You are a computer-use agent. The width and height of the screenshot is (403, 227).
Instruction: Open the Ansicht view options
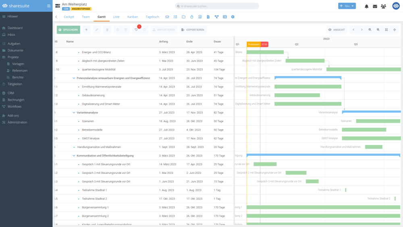pos(337,30)
